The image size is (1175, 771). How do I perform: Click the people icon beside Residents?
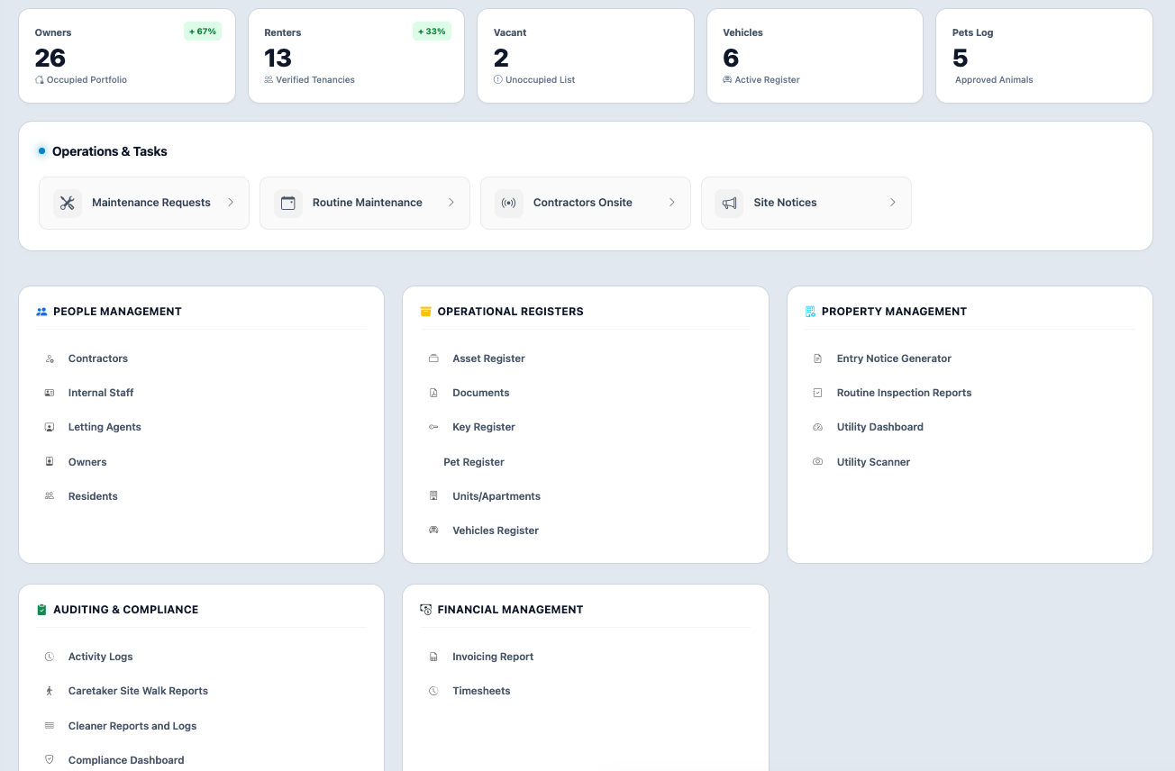pos(50,495)
